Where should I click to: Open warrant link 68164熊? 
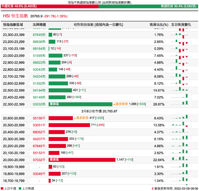click(39, 49)
